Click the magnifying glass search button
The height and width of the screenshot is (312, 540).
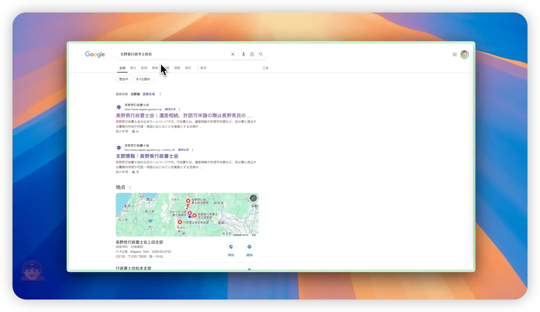tap(261, 54)
